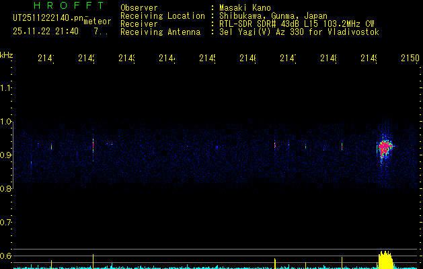The image size is (423, 269).
Task: Click the 2148 time axis marker
Action: (x=328, y=59)
